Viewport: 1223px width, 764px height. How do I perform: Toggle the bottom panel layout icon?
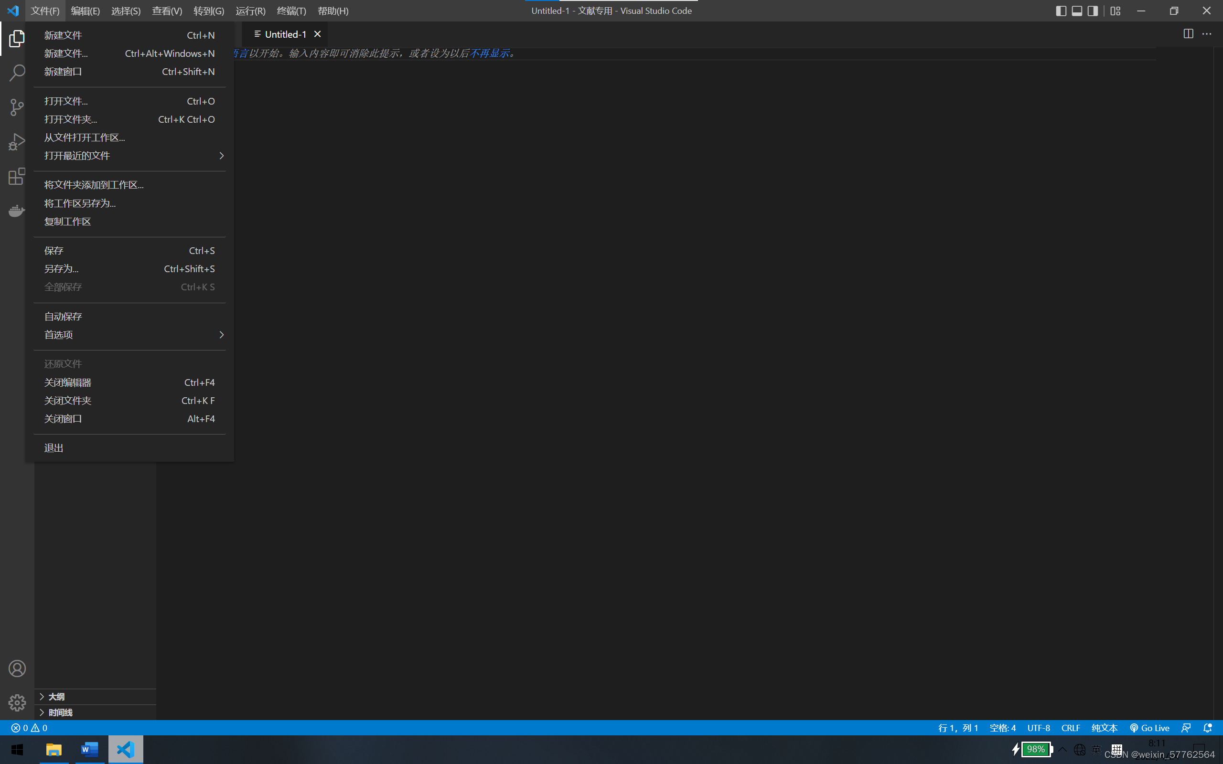coord(1076,11)
